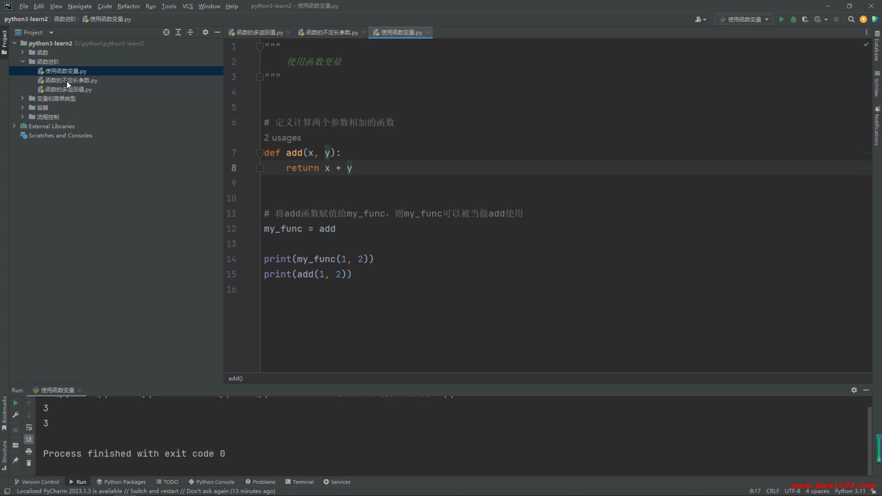This screenshot has width=882, height=496.
Task: Open Python Packages tool window
Action: [121, 482]
